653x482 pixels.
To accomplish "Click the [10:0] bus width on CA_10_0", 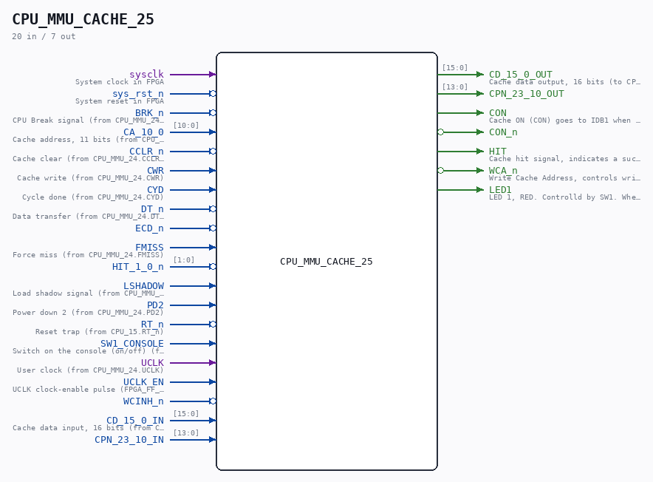I will (x=185, y=125).
